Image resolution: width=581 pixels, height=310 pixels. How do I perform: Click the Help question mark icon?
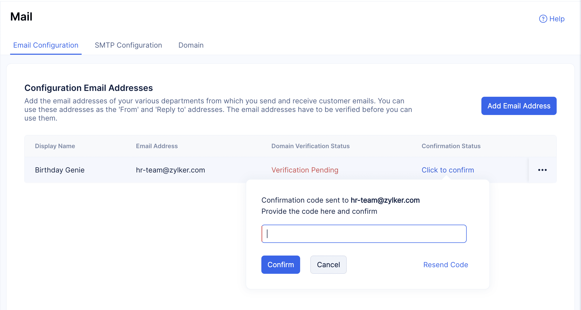(543, 19)
